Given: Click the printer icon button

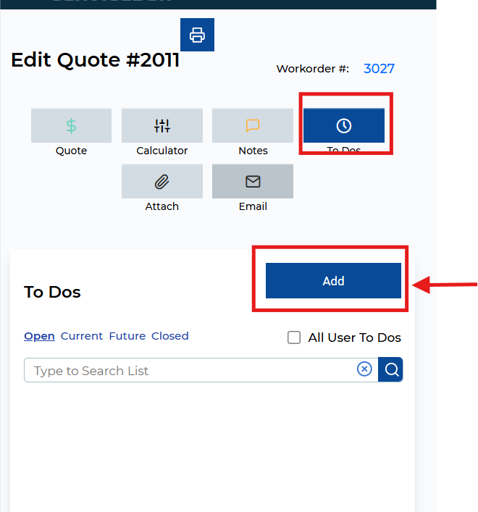Looking at the screenshot, I should coord(197,35).
